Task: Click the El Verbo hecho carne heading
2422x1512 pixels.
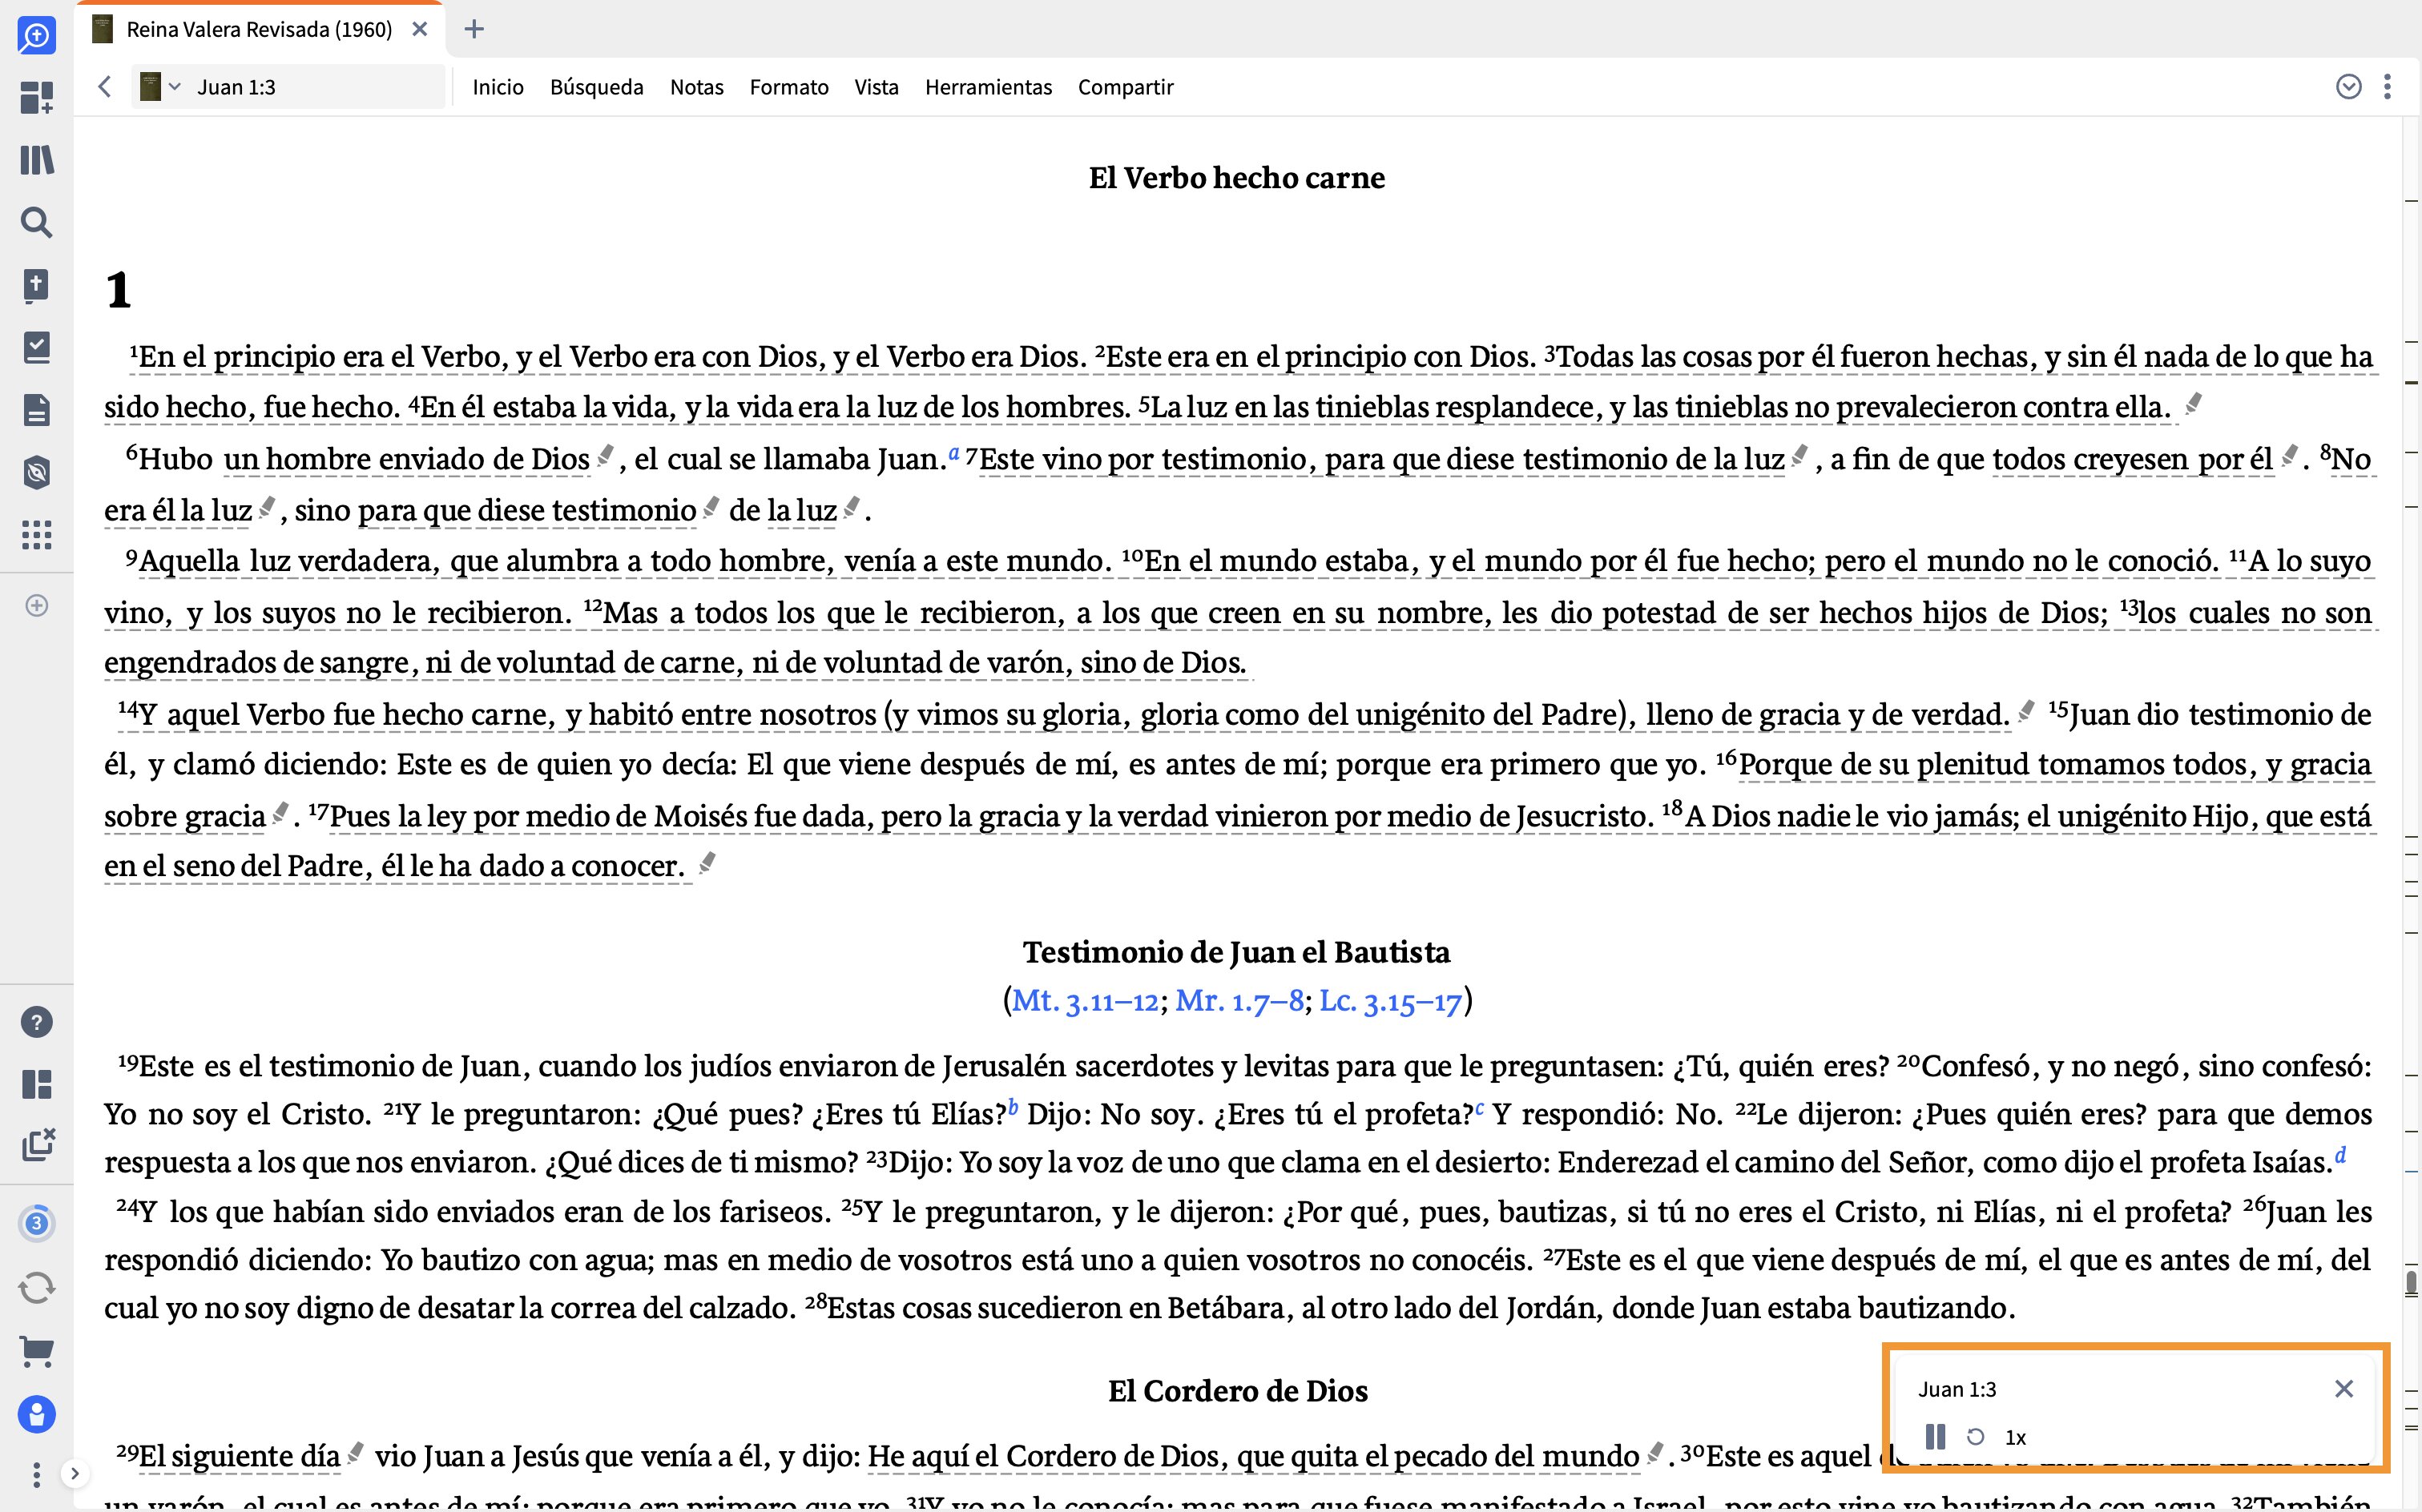Action: 1236,178
